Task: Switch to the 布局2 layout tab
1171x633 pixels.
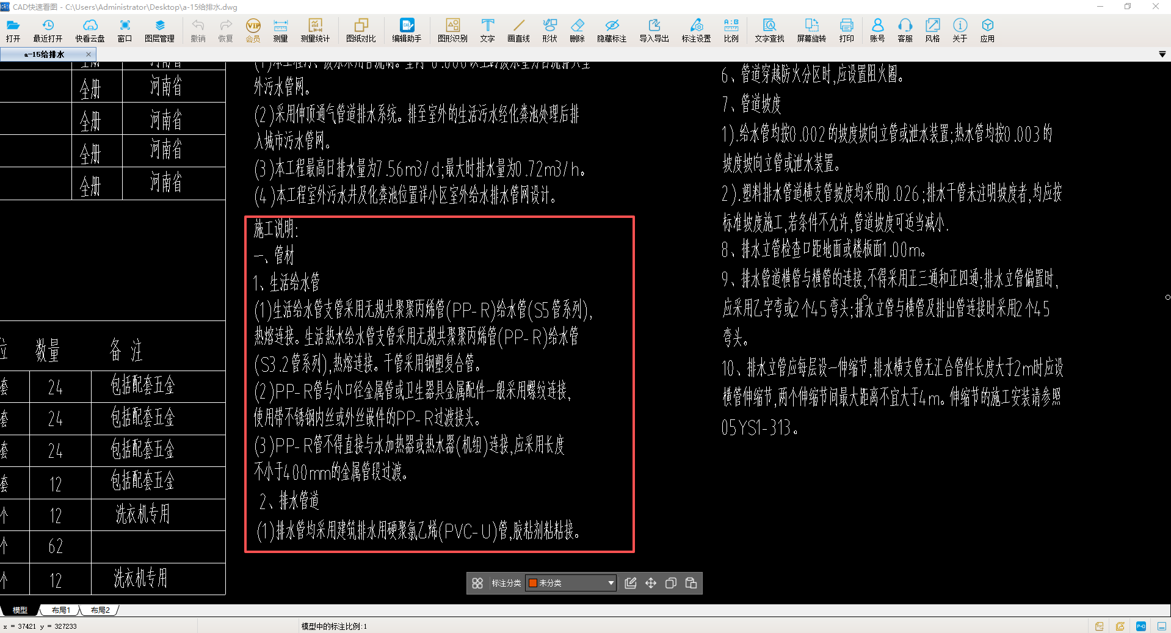Action: (100, 610)
